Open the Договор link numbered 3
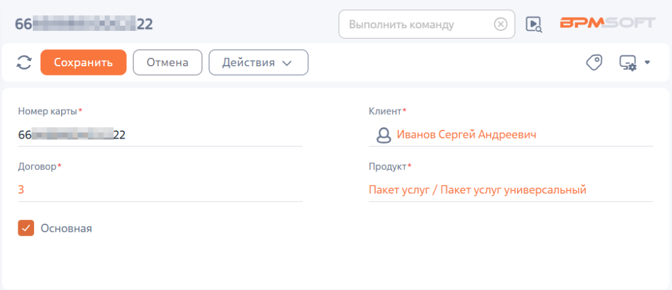Viewport: 672px width, 290px height. (21, 190)
